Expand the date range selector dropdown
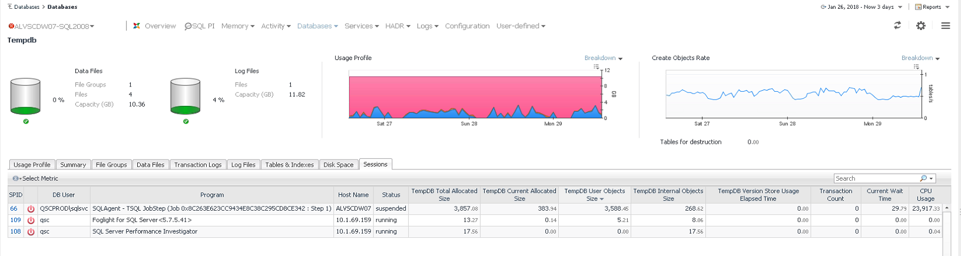Screen dimensions: 961x256 [x=861, y=7]
